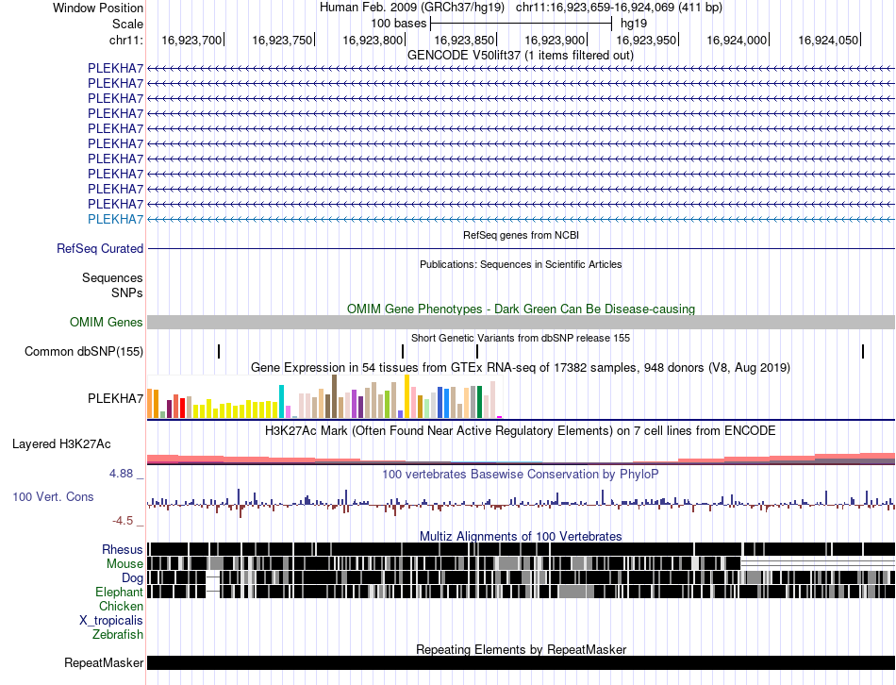Select the PhyloP conservation bar graph

click(522, 503)
